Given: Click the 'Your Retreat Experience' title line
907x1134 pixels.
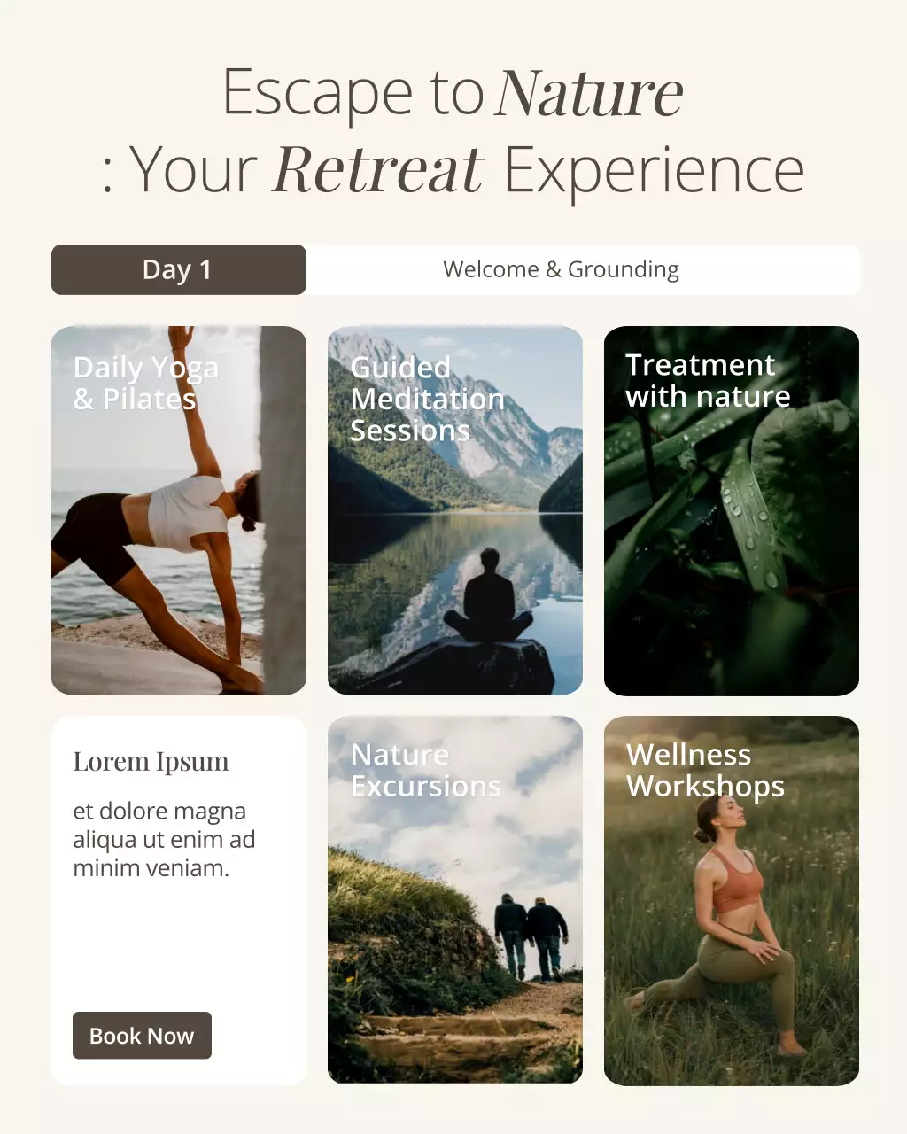Looking at the screenshot, I should (x=453, y=169).
